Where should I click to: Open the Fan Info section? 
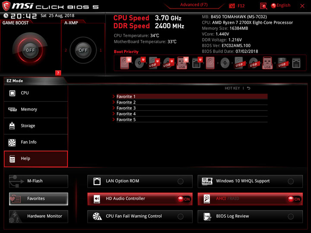tap(36, 142)
